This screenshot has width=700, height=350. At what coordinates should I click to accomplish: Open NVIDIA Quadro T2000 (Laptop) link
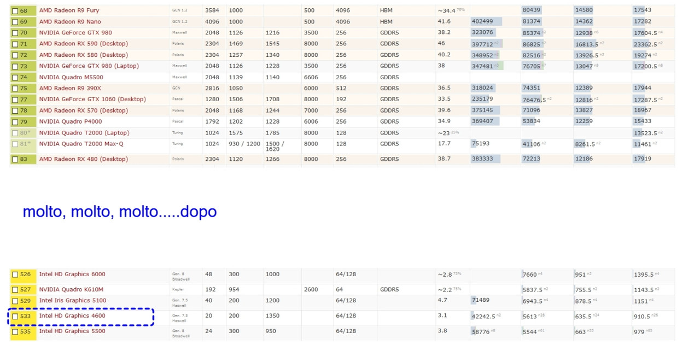point(84,133)
